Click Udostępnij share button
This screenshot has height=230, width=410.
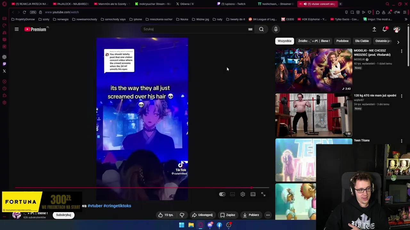(202, 215)
